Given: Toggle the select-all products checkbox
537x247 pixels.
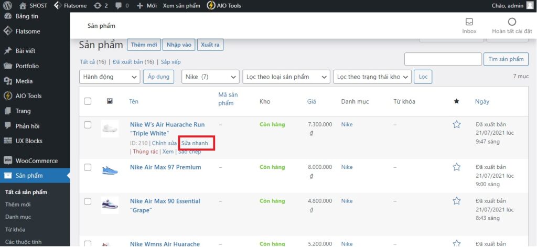Looking at the screenshot, I should coord(88,101).
